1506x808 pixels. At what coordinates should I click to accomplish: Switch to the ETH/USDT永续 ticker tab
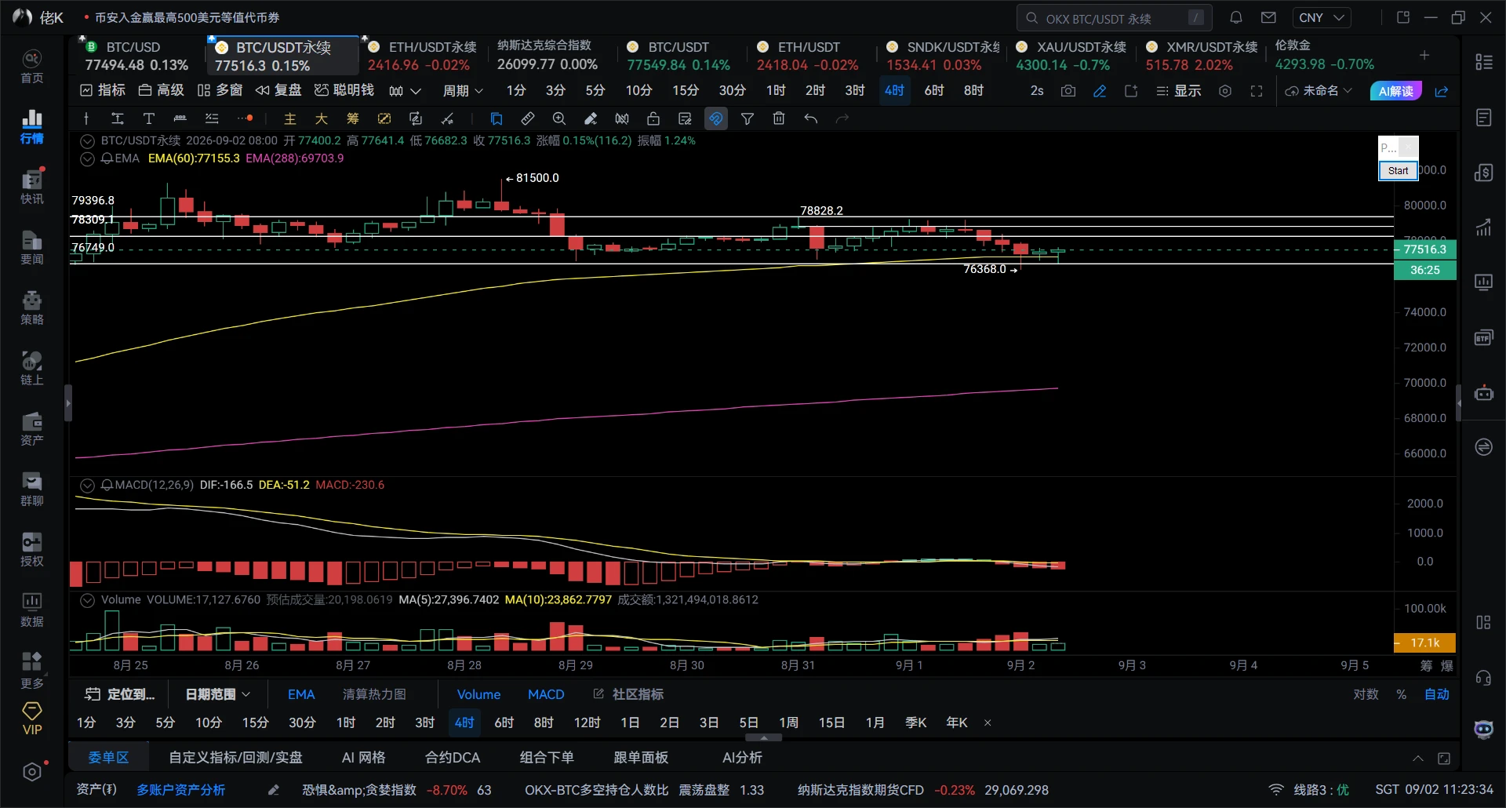pyautogui.click(x=422, y=56)
